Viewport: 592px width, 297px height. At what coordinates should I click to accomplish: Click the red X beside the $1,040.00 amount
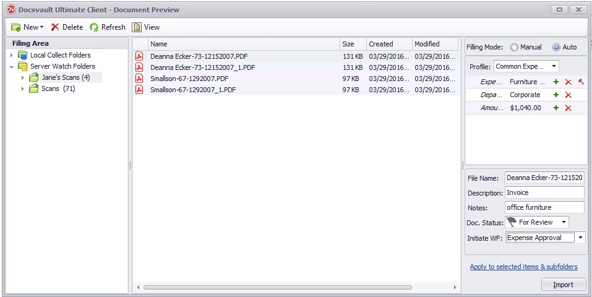[568, 108]
